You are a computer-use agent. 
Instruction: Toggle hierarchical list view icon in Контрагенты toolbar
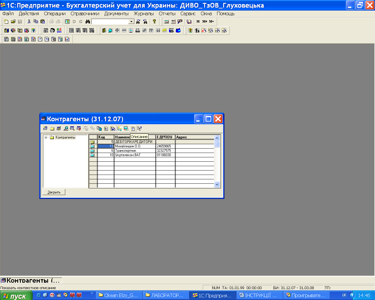(x=119, y=129)
